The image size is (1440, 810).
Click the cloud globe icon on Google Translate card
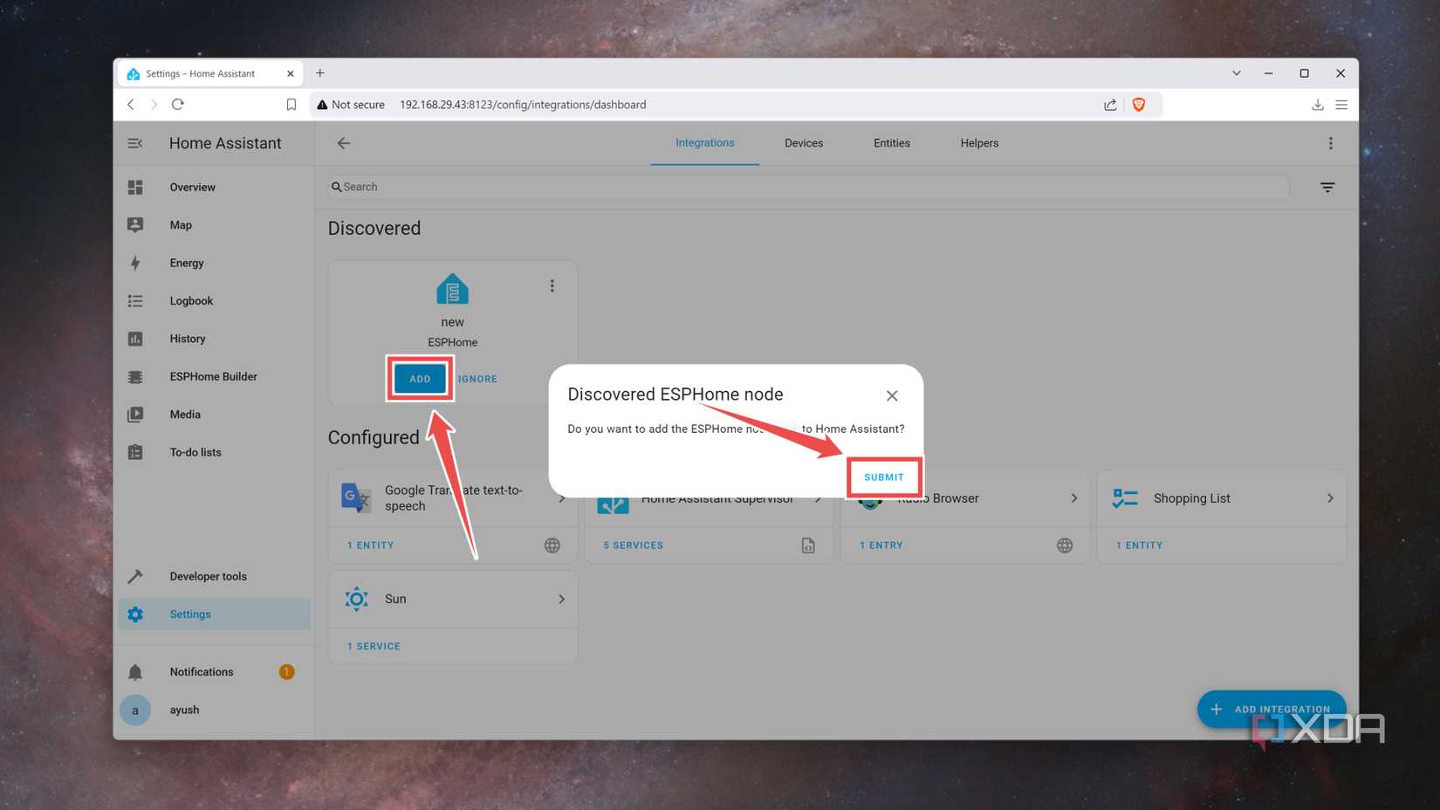coord(552,546)
